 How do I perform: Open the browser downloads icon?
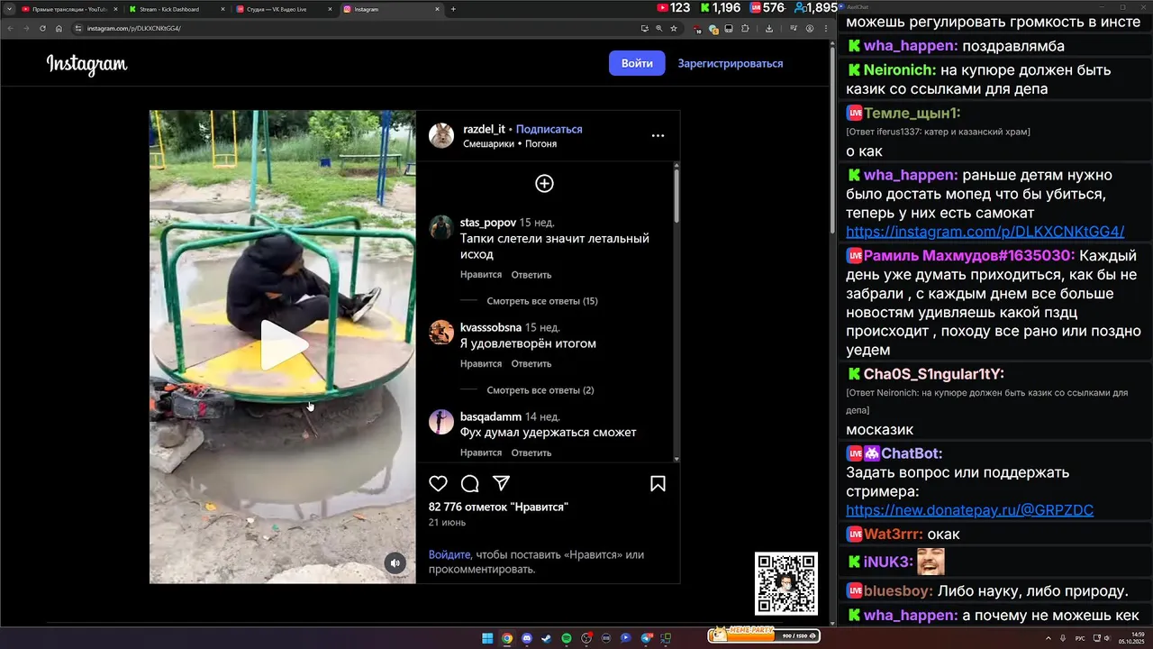tap(768, 28)
